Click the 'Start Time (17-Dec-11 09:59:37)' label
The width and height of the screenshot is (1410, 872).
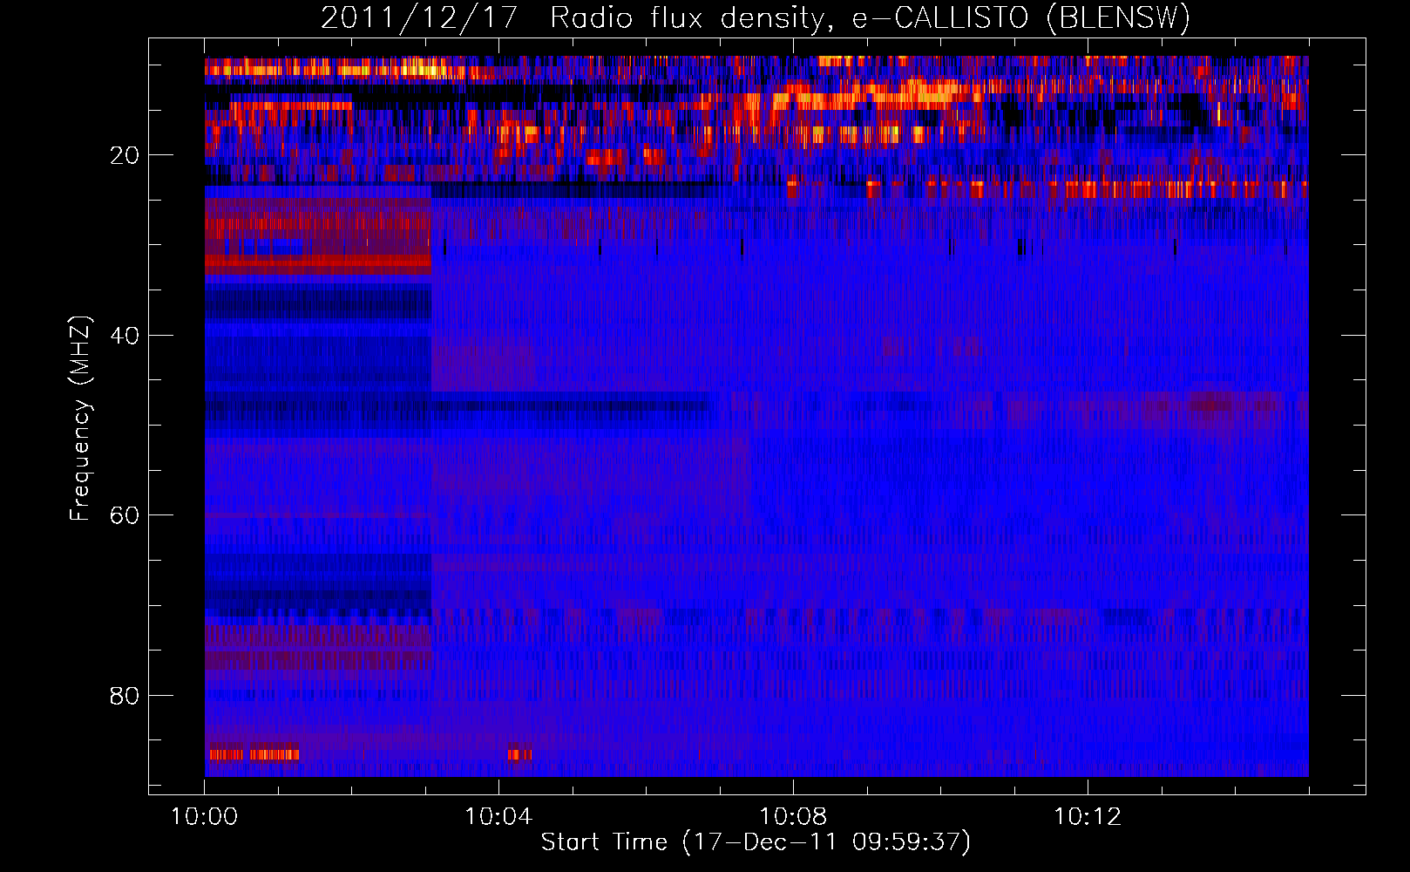(x=756, y=842)
